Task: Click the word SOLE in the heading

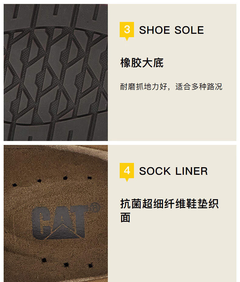Action: click(x=189, y=30)
